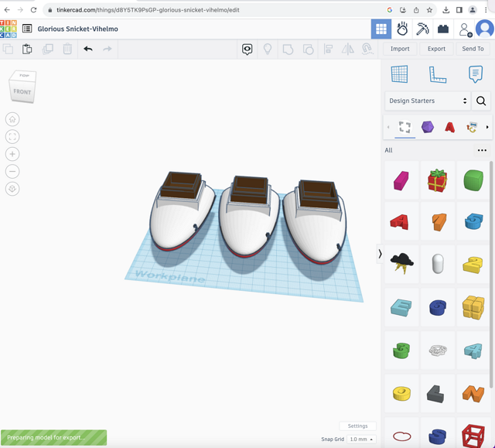This screenshot has height=448, width=495.
Task: Click the Tinkercad logo
Action: 9,29
